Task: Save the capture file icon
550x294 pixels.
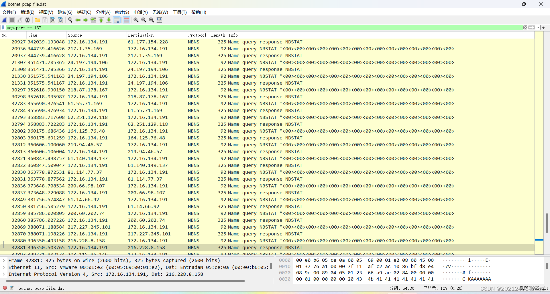Action: pyautogui.click(x=45, y=20)
